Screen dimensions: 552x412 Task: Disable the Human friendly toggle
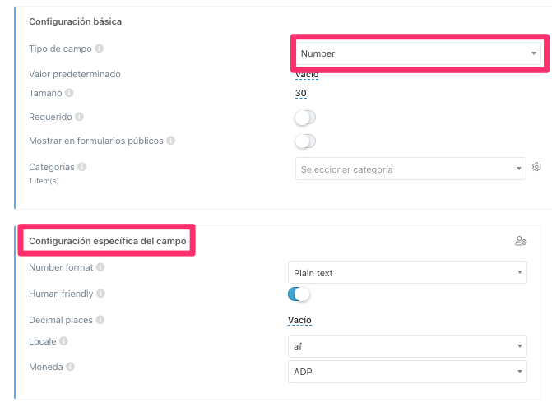coord(299,294)
